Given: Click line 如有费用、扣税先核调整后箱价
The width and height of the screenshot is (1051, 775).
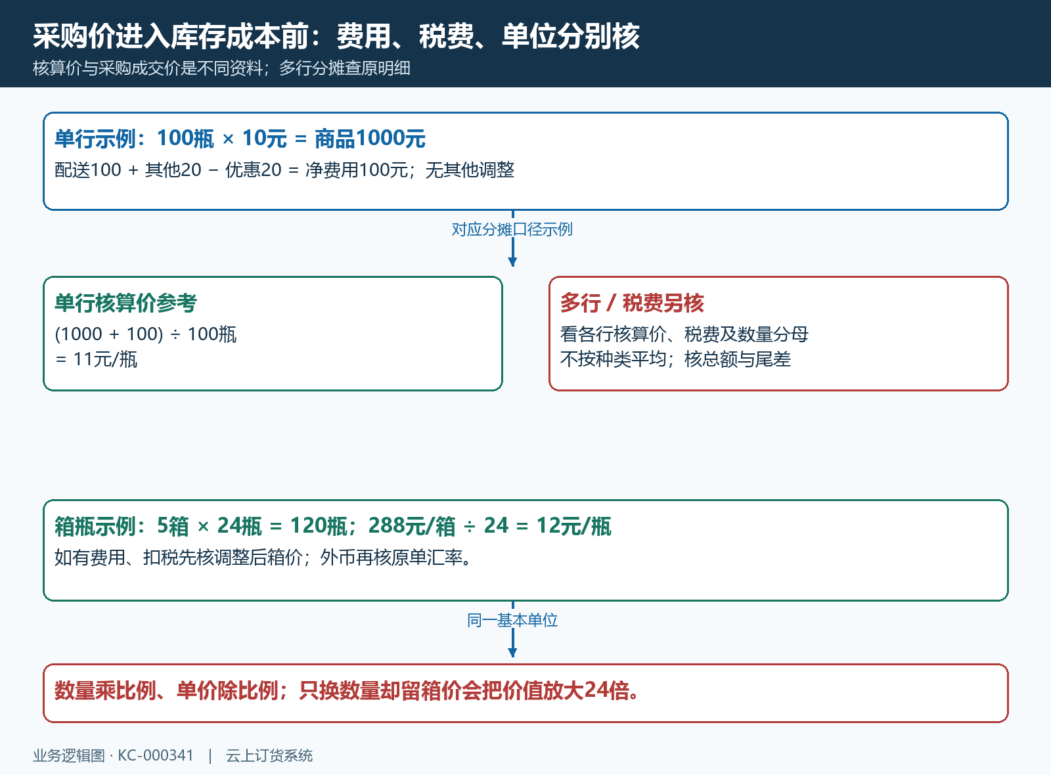Looking at the screenshot, I should point(179,558).
